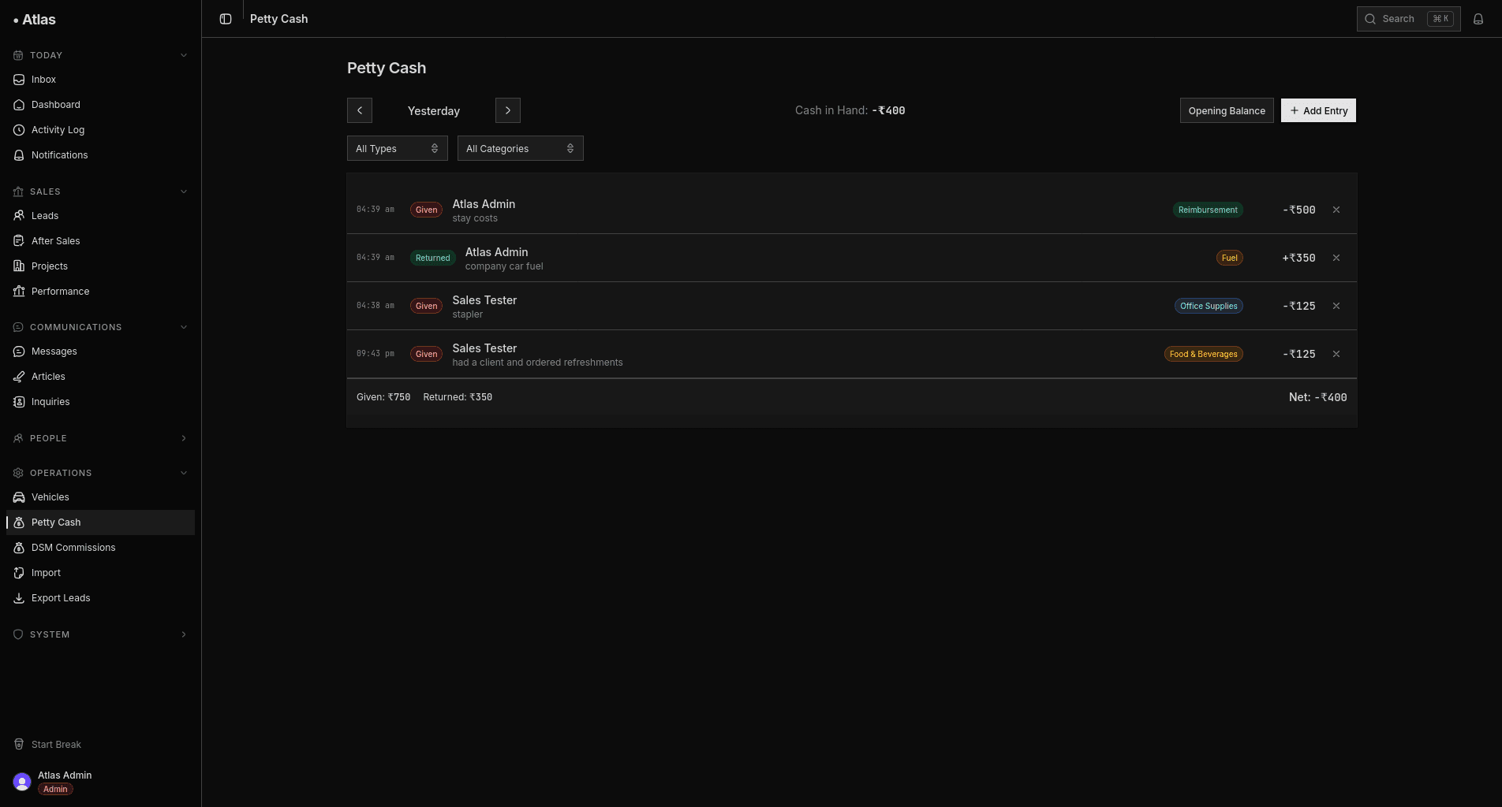Remove the stapler entry with X
Image resolution: width=1502 pixels, height=807 pixels.
pos(1336,306)
